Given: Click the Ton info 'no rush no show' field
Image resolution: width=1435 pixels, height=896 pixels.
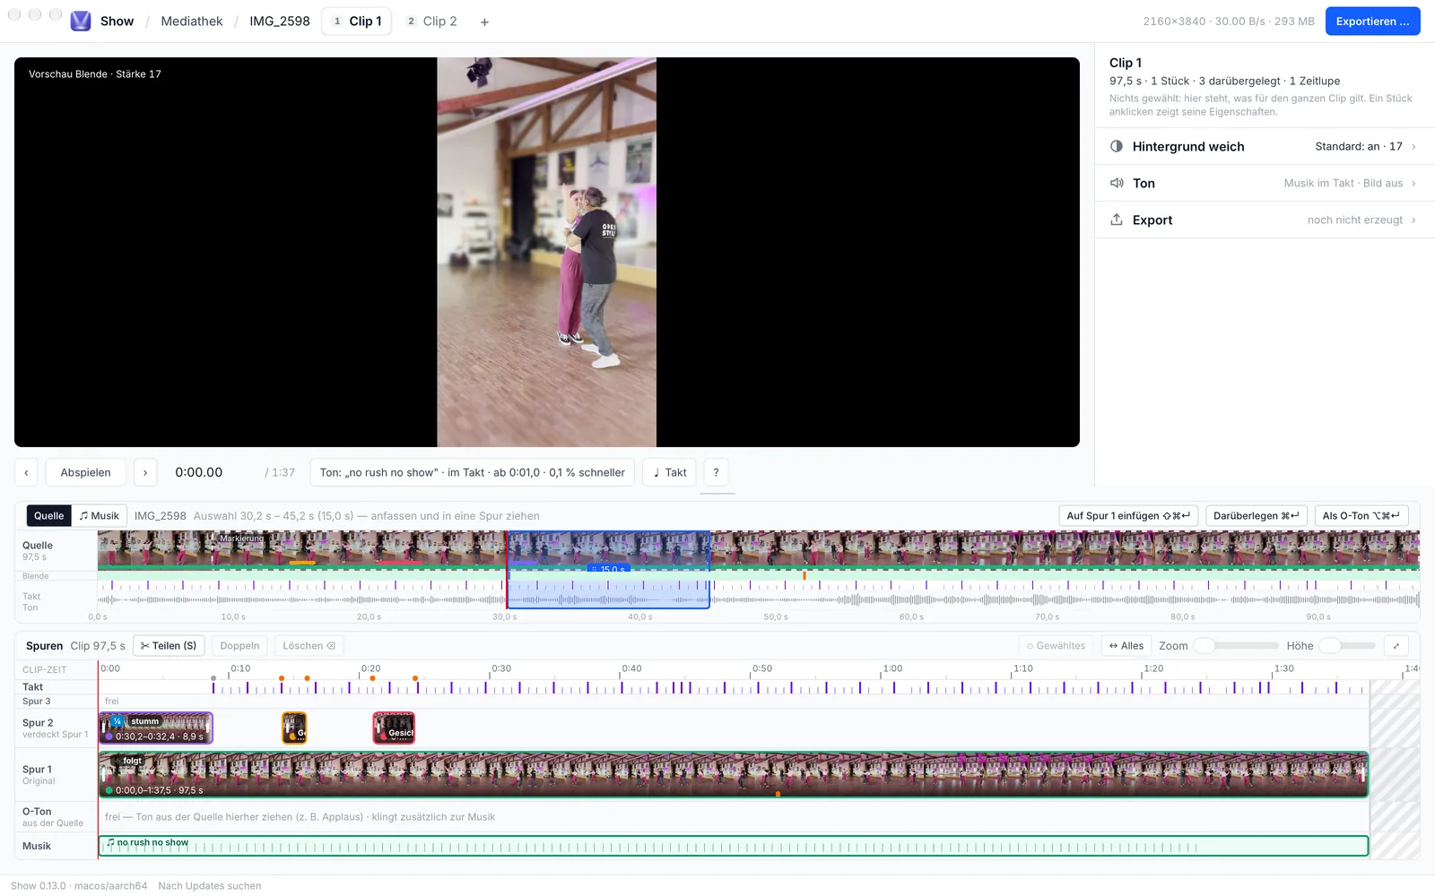Looking at the screenshot, I should tap(473, 472).
